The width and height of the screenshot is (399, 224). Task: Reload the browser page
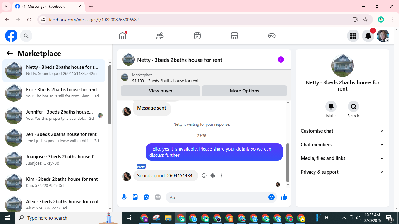[x=29, y=20]
